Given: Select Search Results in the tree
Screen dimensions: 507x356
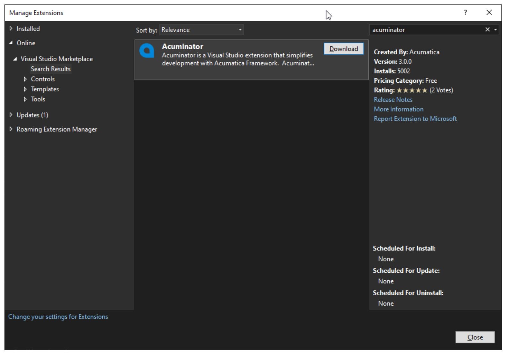Looking at the screenshot, I should pyautogui.click(x=51, y=69).
